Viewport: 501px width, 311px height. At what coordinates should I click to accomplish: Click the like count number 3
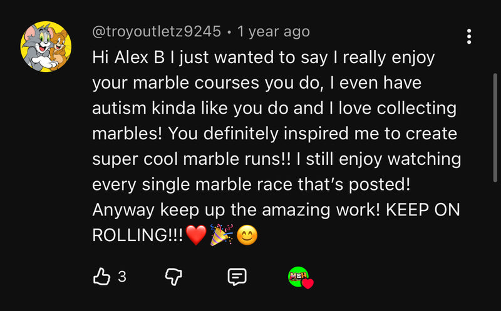tap(122, 275)
